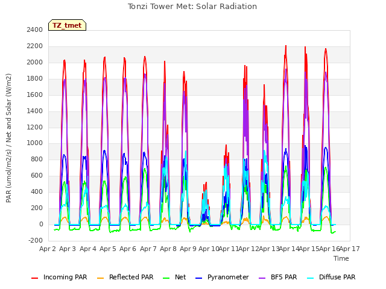The width and height of the screenshot is (386, 289).
Task: Click the y-axis label PAR / Net and Solar
Action: (x=8, y=138)
